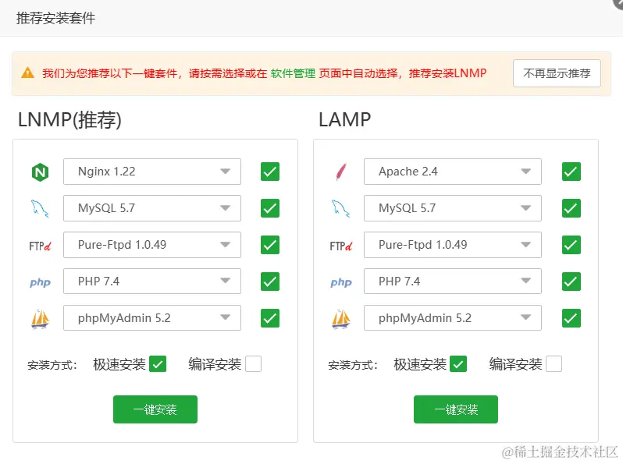Viewport: 623px width, 464px height.
Task: Click the FTPd icon in LNMP
Action: point(40,246)
